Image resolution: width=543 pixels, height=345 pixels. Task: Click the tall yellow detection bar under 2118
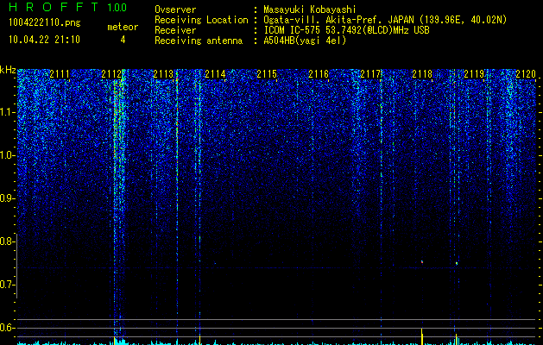click(x=422, y=336)
